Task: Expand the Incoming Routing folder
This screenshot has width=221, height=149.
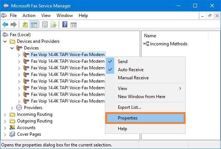Action: pyautogui.click(x=5, y=115)
